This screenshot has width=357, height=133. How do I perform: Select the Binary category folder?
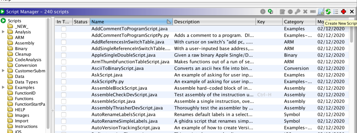tap(21, 49)
